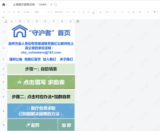The width and height of the screenshot is (160, 131).
Task: Open the 通知公告 link
Action: (16, 59)
